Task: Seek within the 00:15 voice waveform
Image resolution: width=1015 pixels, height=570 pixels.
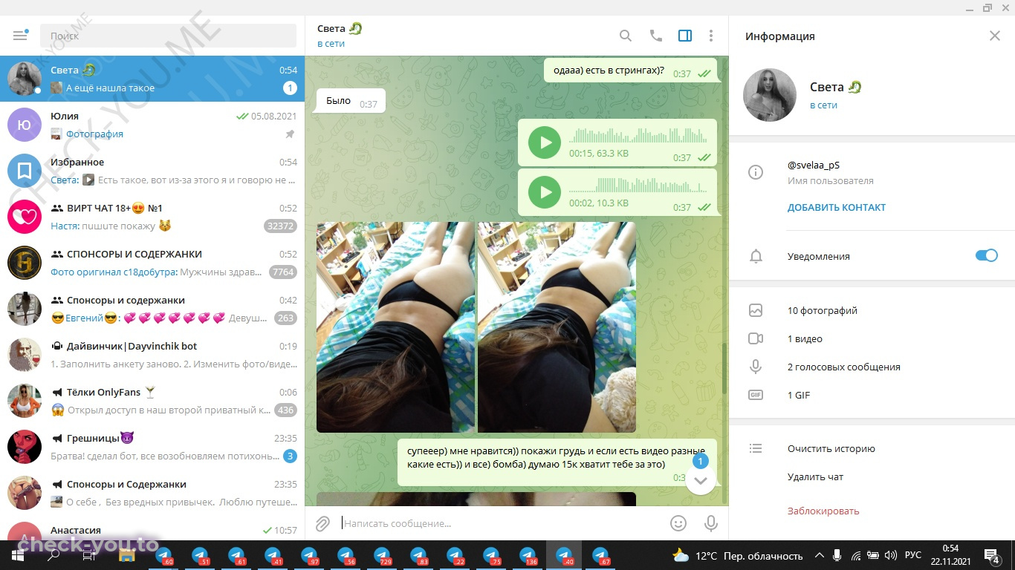Action: (x=638, y=136)
